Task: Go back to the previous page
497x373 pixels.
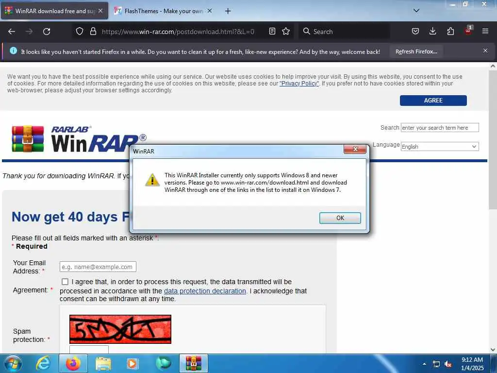Action: tap(12, 32)
